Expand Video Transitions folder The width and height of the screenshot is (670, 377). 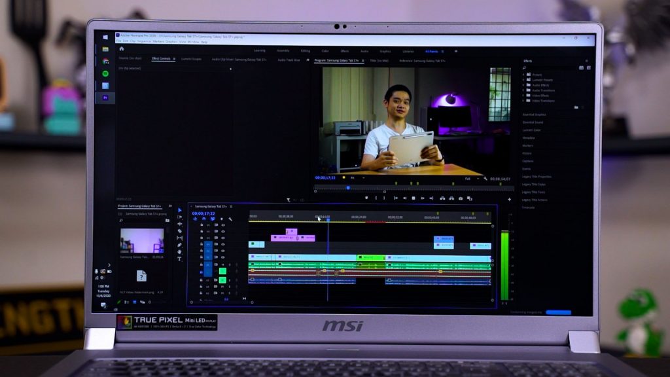523,100
